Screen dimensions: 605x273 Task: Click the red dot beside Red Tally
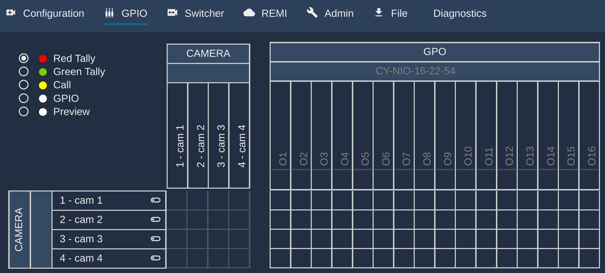(43, 59)
